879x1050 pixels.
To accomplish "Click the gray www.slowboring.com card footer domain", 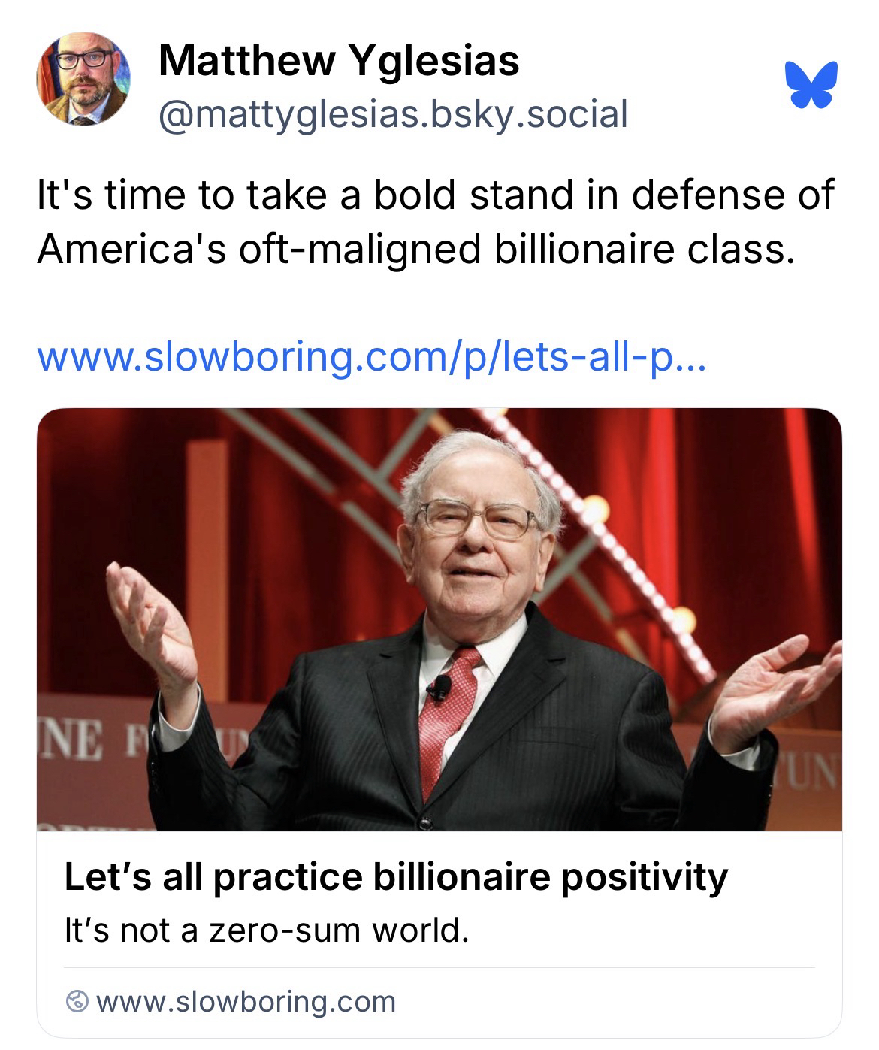I will 246,1002.
